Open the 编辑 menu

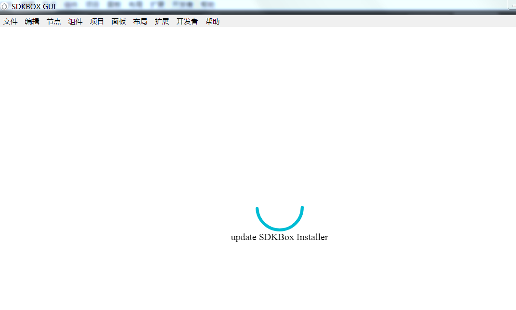click(x=32, y=21)
